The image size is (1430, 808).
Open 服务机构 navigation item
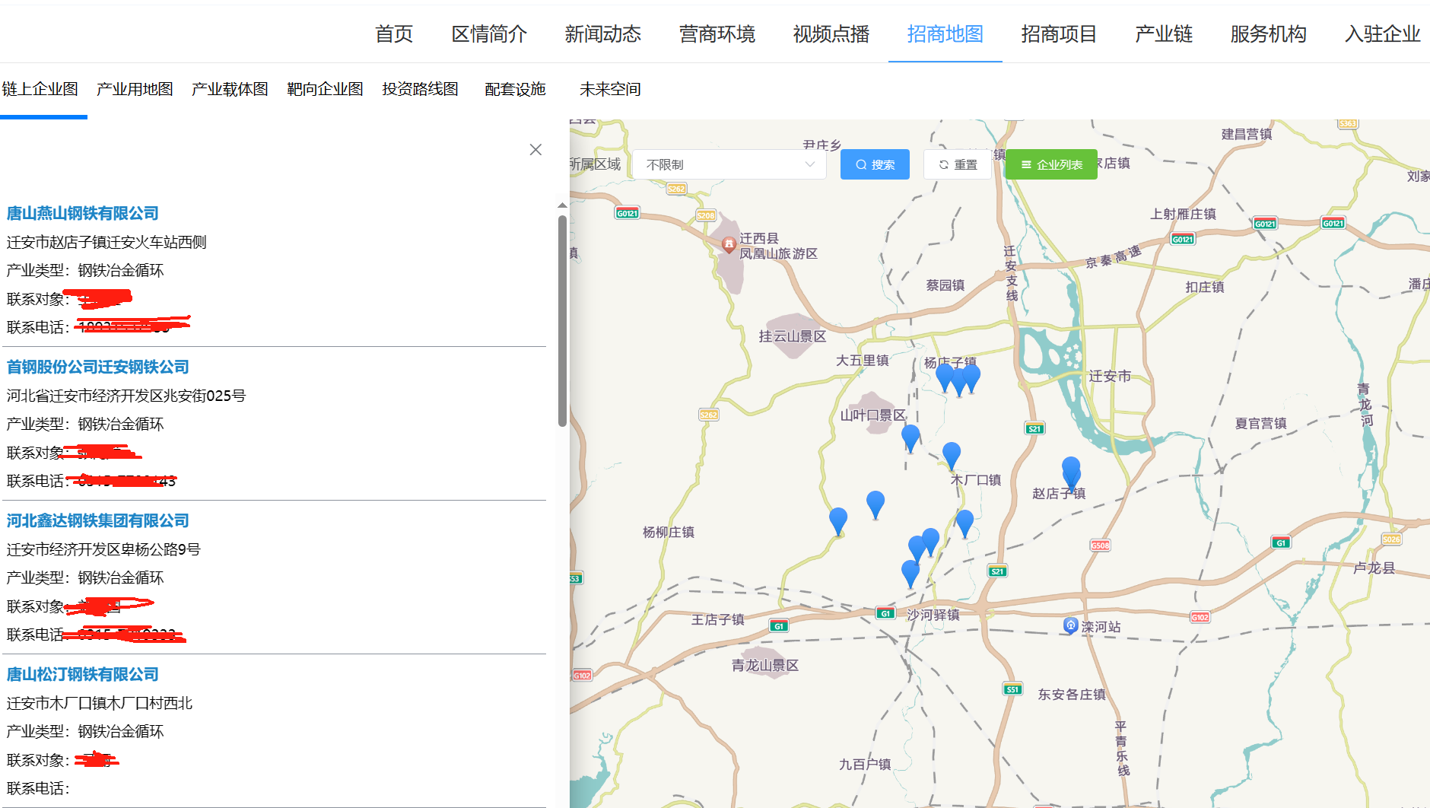point(1269,34)
